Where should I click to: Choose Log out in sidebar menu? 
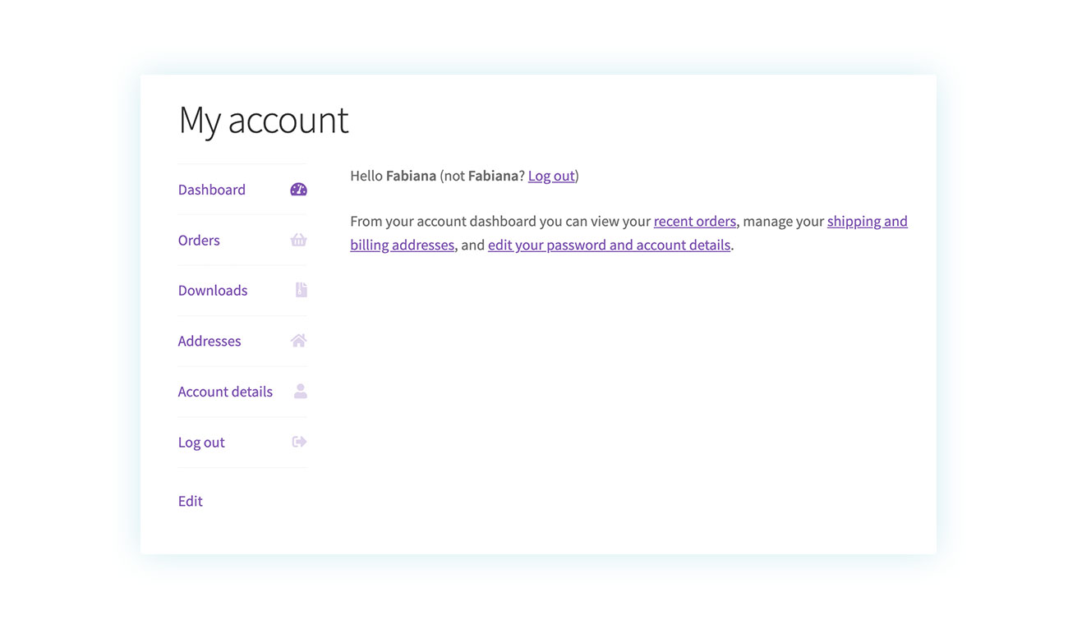(x=201, y=443)
